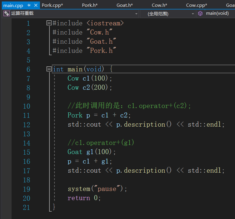
Task: Click on the return 0 statement
Action: [84, 198]
